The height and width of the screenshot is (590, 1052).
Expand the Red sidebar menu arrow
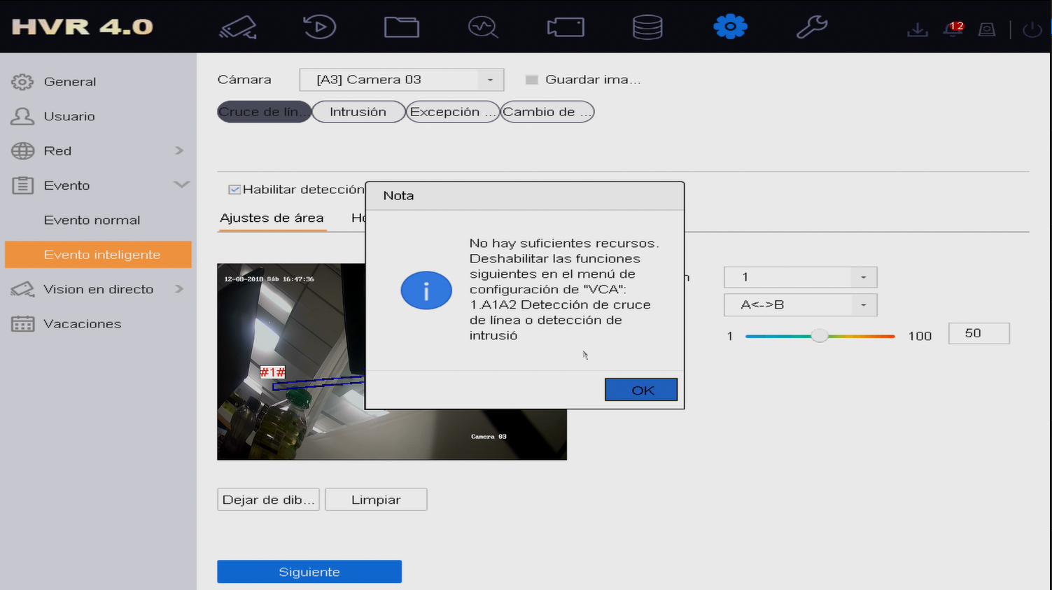coord(179,150)
